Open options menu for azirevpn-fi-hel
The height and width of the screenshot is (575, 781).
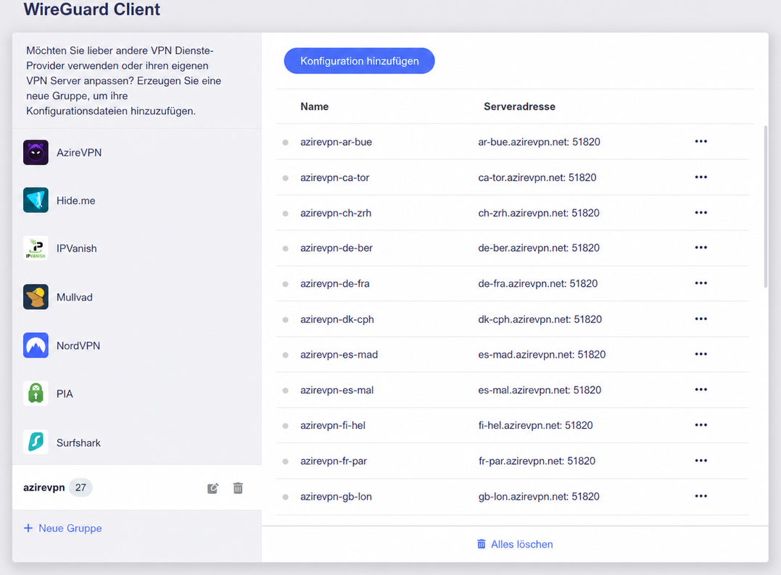[701, 425]
